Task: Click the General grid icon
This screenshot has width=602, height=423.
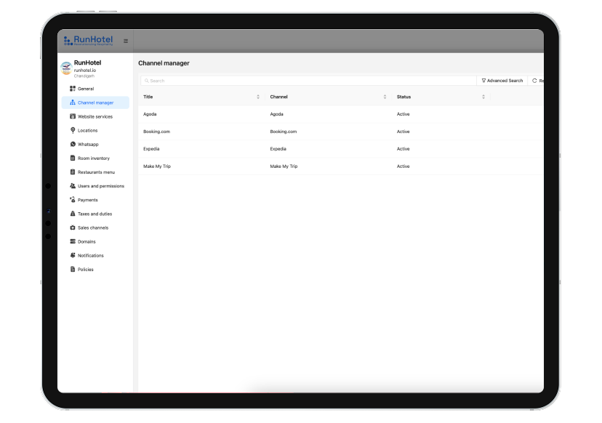Action: 73,89
